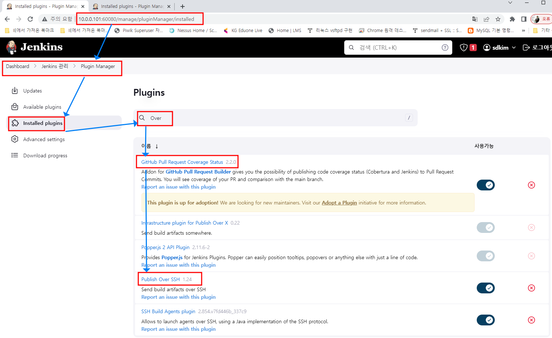Click the magnifier icon in the Jenkins search box

351,48
